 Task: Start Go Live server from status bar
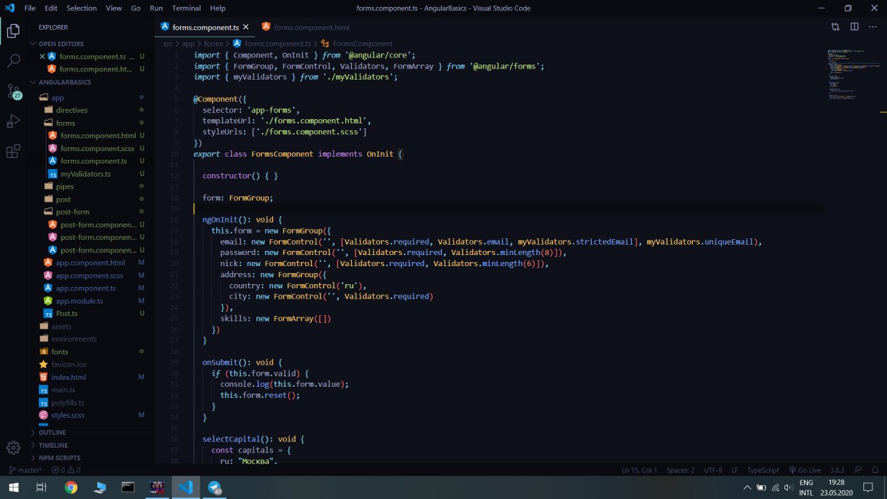pos(805,470)
